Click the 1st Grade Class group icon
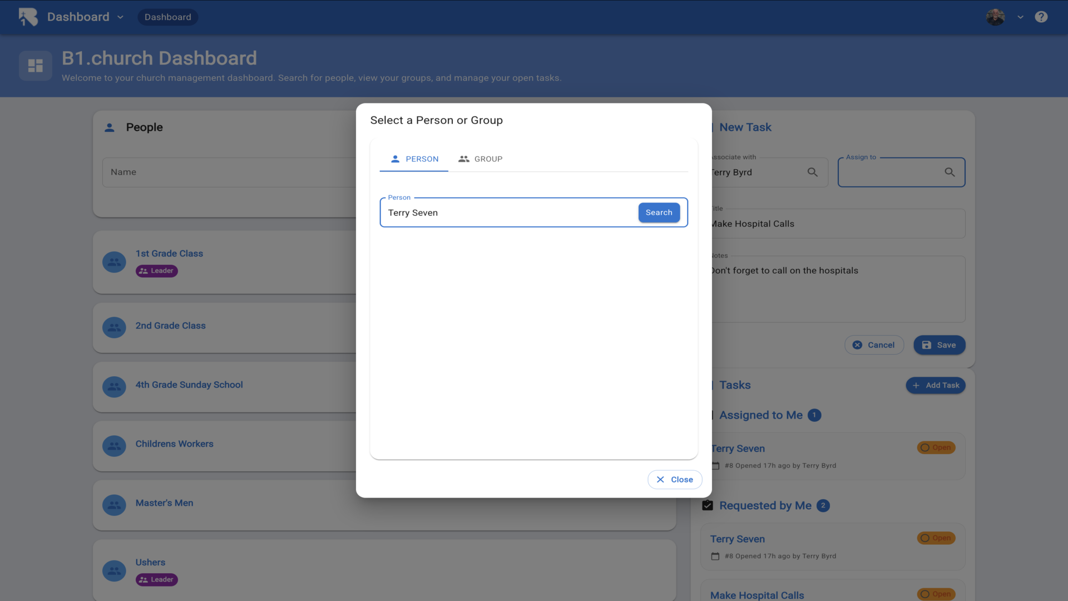The width and height of the screenshot is (1068, 601). (x=114, y=262)
